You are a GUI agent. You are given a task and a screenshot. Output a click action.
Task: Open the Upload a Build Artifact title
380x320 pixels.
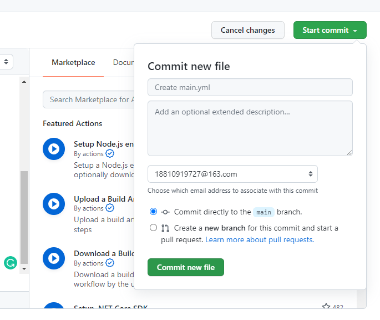click(104, 199)
